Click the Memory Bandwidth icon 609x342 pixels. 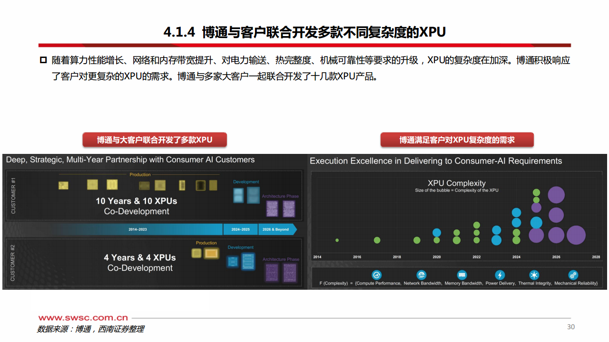pos(462,275)
